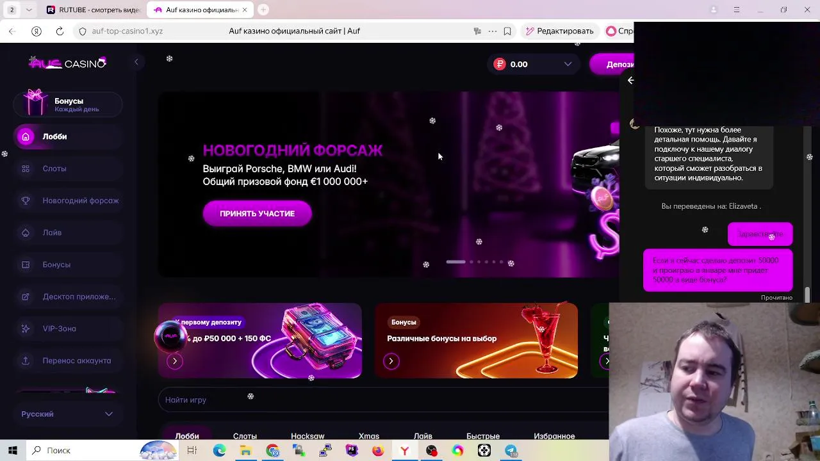This screenshot has height=461, width=820.
Task: Bookmark this page
Action: (507, 31)
